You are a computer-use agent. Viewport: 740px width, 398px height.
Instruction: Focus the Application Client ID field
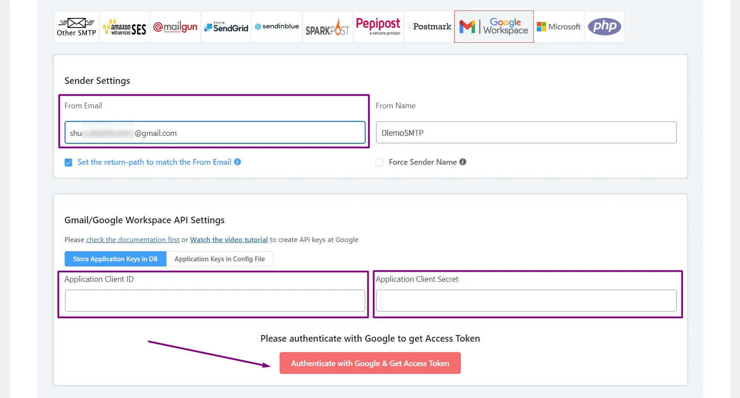point(215,301)
